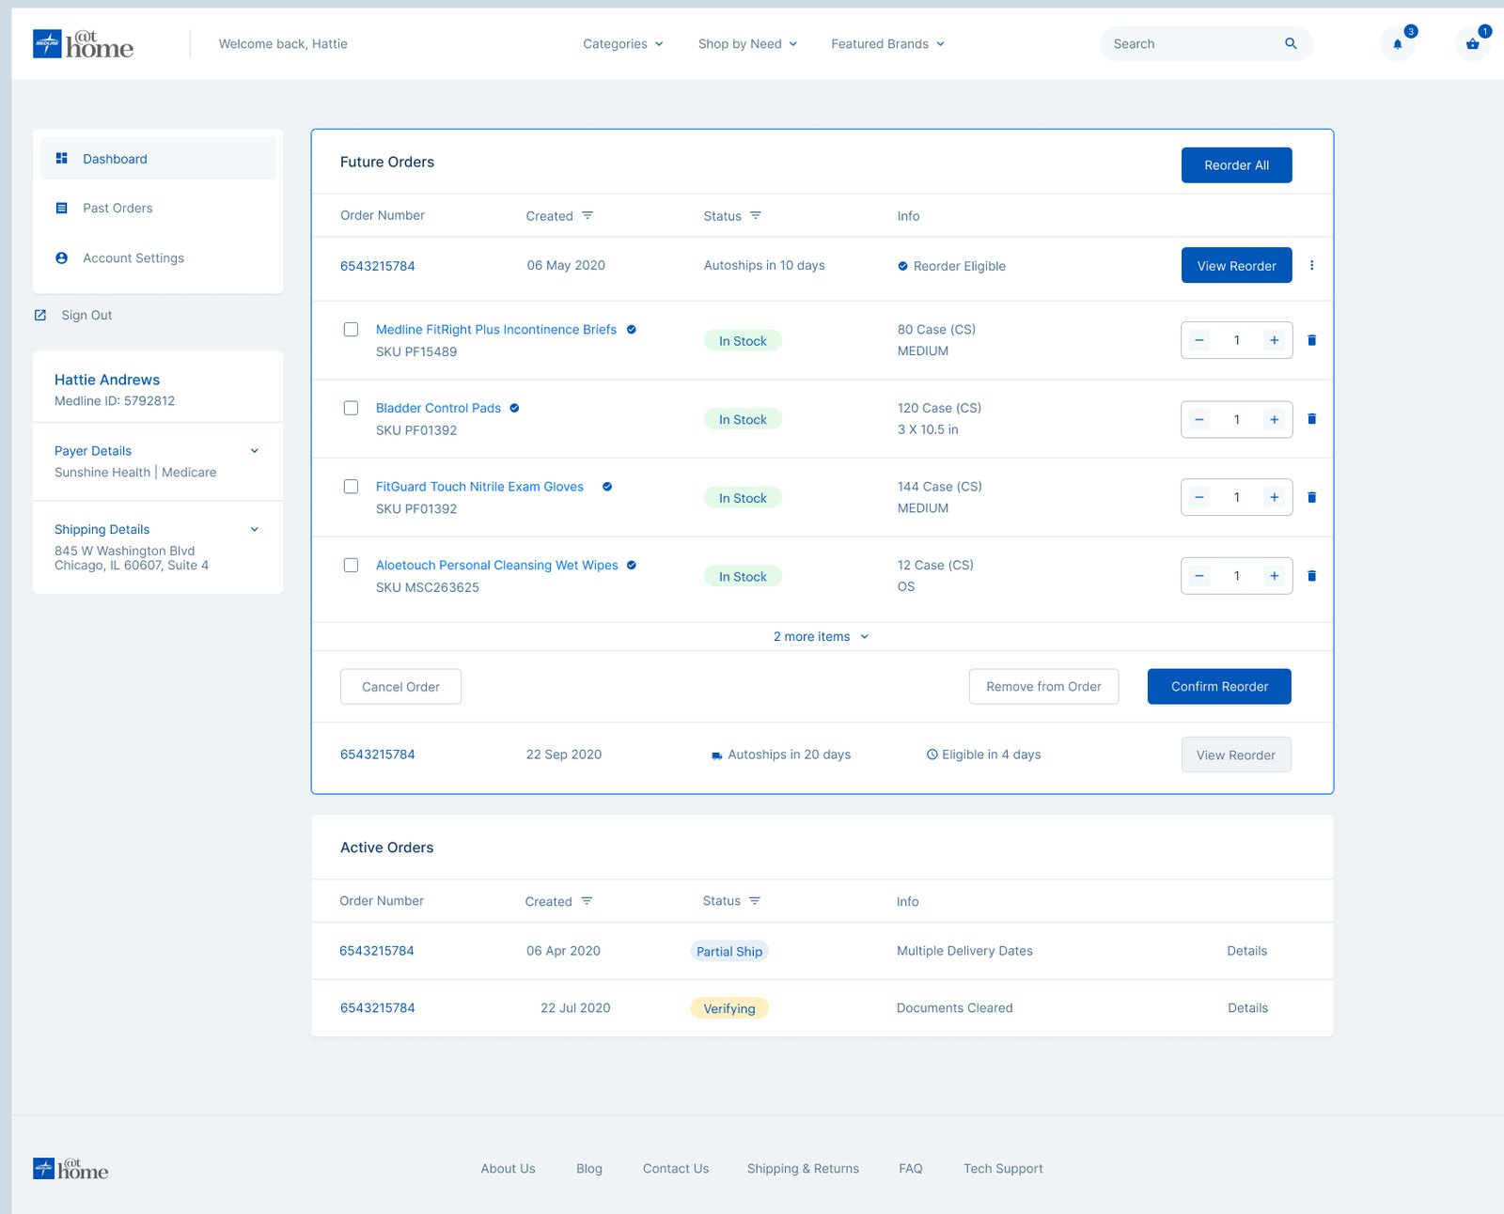Open the Featured Brands dropdown
Screen dimensions: 1504x1214
(x=887, y=43)
